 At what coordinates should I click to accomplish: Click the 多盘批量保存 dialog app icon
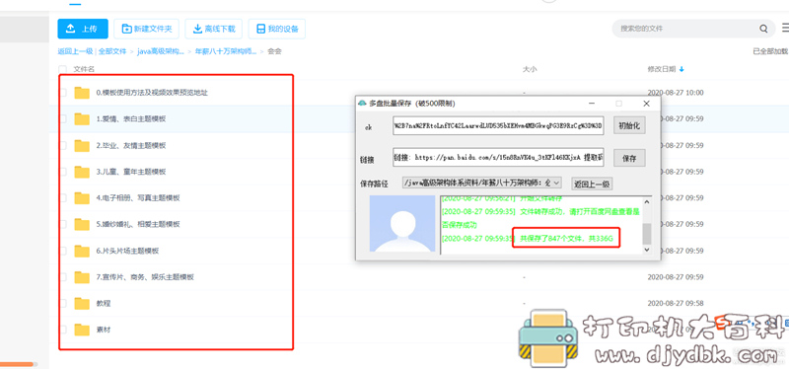click(x=362, y=104)
